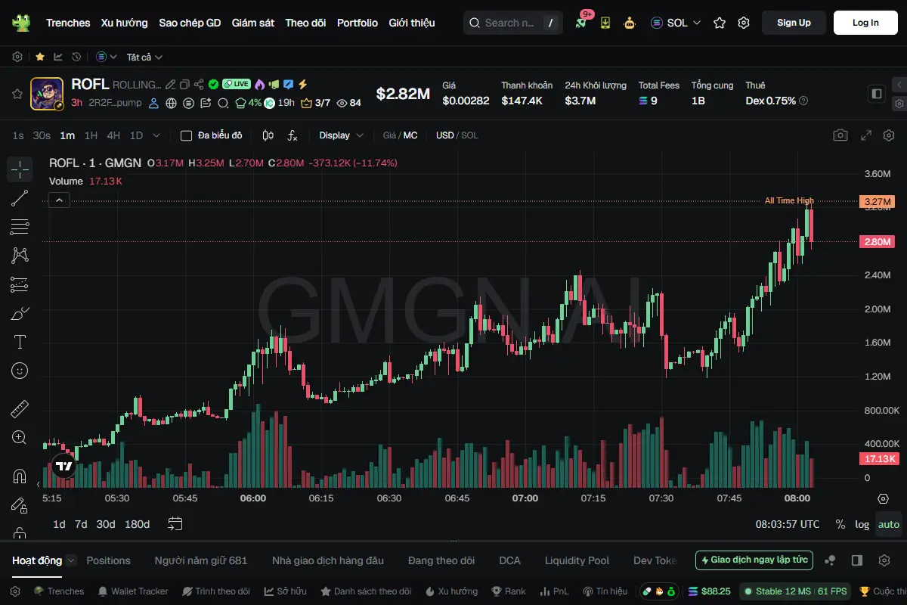Open the Người nắm giữ 681 tab
The height and width of the screenshot is (605, 907).
point(201,560)
